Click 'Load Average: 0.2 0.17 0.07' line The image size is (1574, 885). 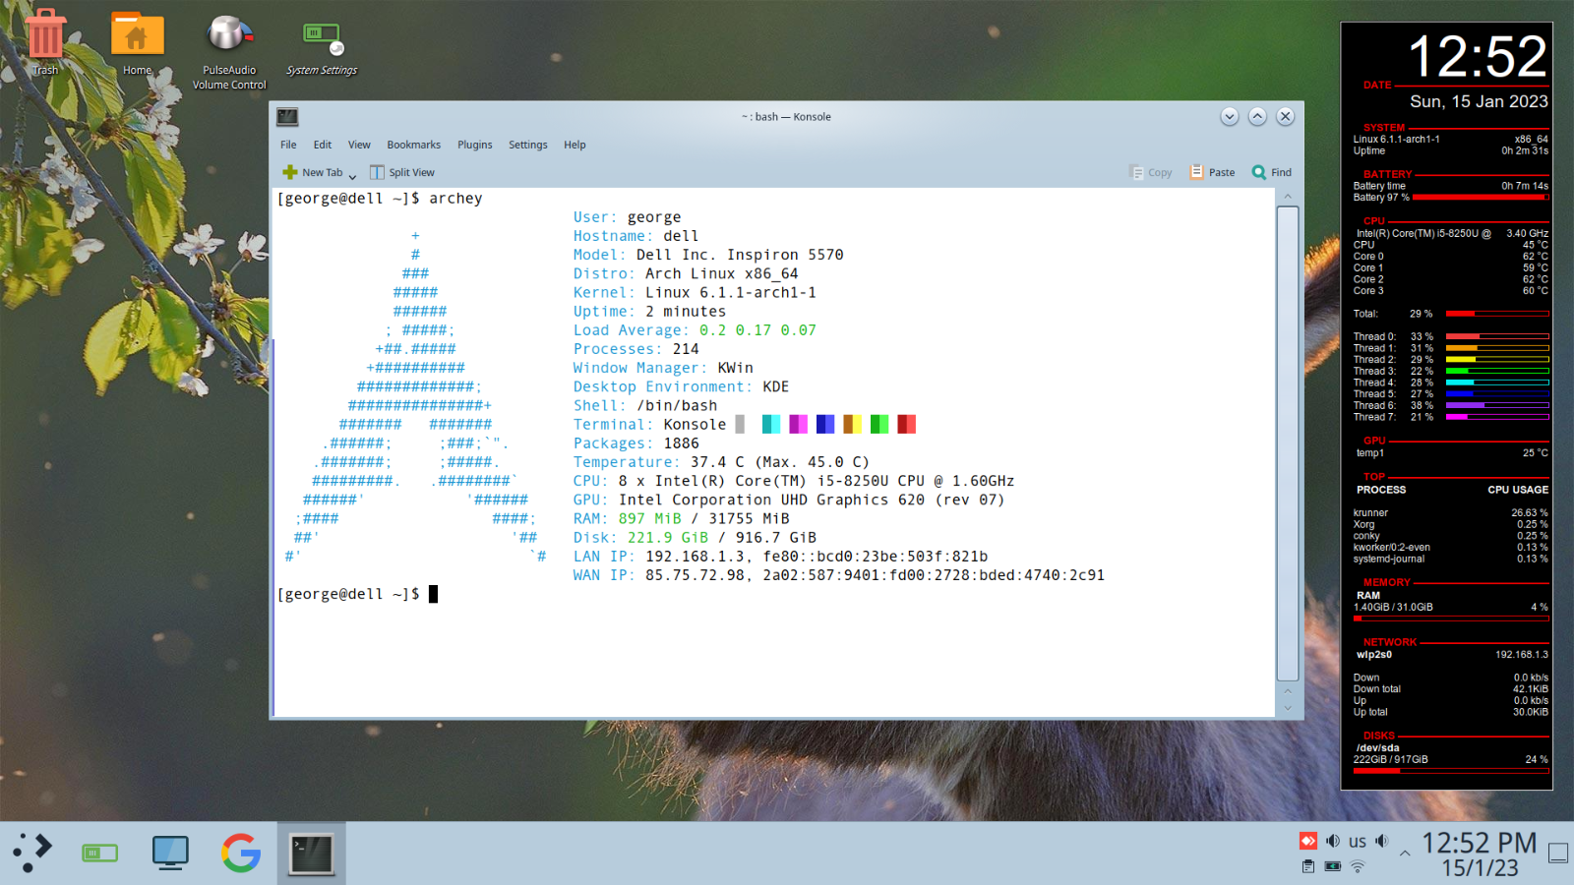pos(695,330)
